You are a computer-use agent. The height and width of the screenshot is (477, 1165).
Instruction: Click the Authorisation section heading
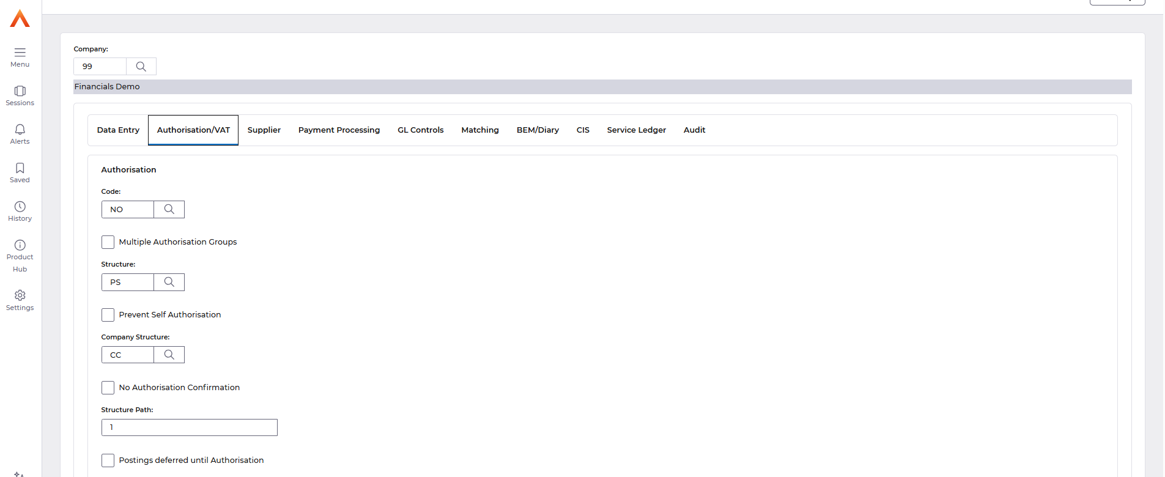pyautogui.click(x=128, y=170)
